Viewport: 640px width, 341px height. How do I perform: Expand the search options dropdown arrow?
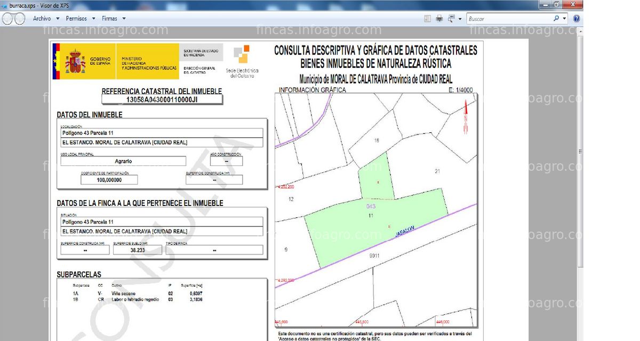(564, 19)
